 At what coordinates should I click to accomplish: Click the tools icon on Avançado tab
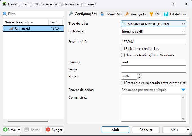coord(127,14)
